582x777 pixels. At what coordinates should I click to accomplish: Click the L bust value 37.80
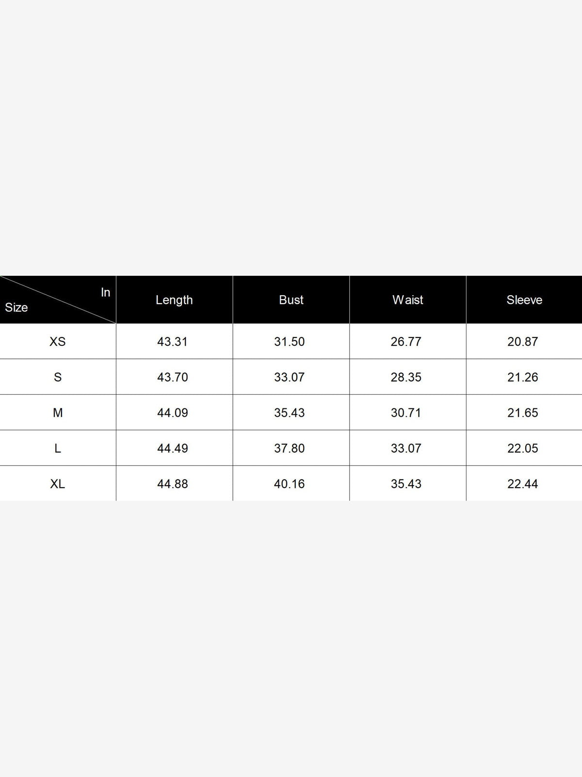(x=289, y=448)
